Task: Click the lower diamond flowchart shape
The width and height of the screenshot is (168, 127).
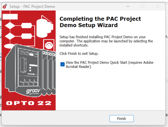Action: [x=10, y=36]
